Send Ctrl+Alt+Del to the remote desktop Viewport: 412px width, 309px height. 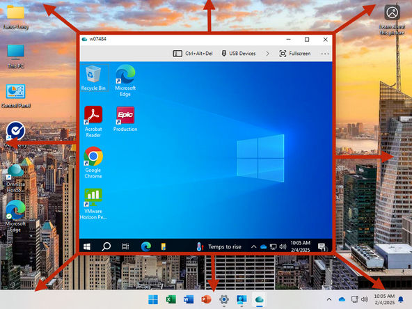click(193, 54)
